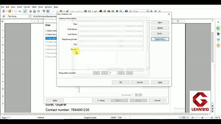Click the Paste clipboard icon
The width and height of the screenshot is (221, 124).
click(61, 11)
